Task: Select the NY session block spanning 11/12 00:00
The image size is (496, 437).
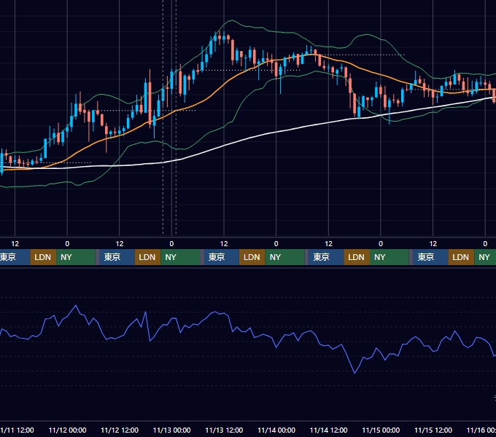Action: (x=76, y=257)
